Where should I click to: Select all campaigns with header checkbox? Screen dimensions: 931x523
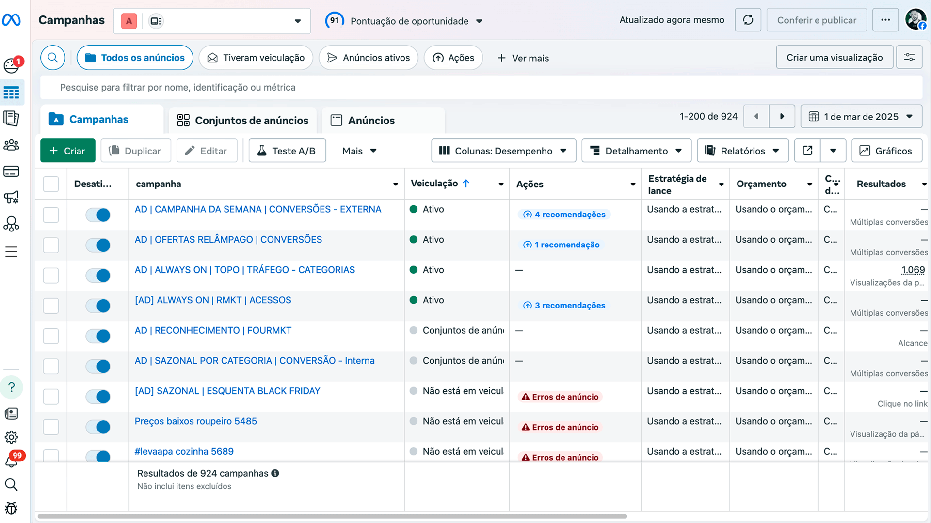pos(51,184)
